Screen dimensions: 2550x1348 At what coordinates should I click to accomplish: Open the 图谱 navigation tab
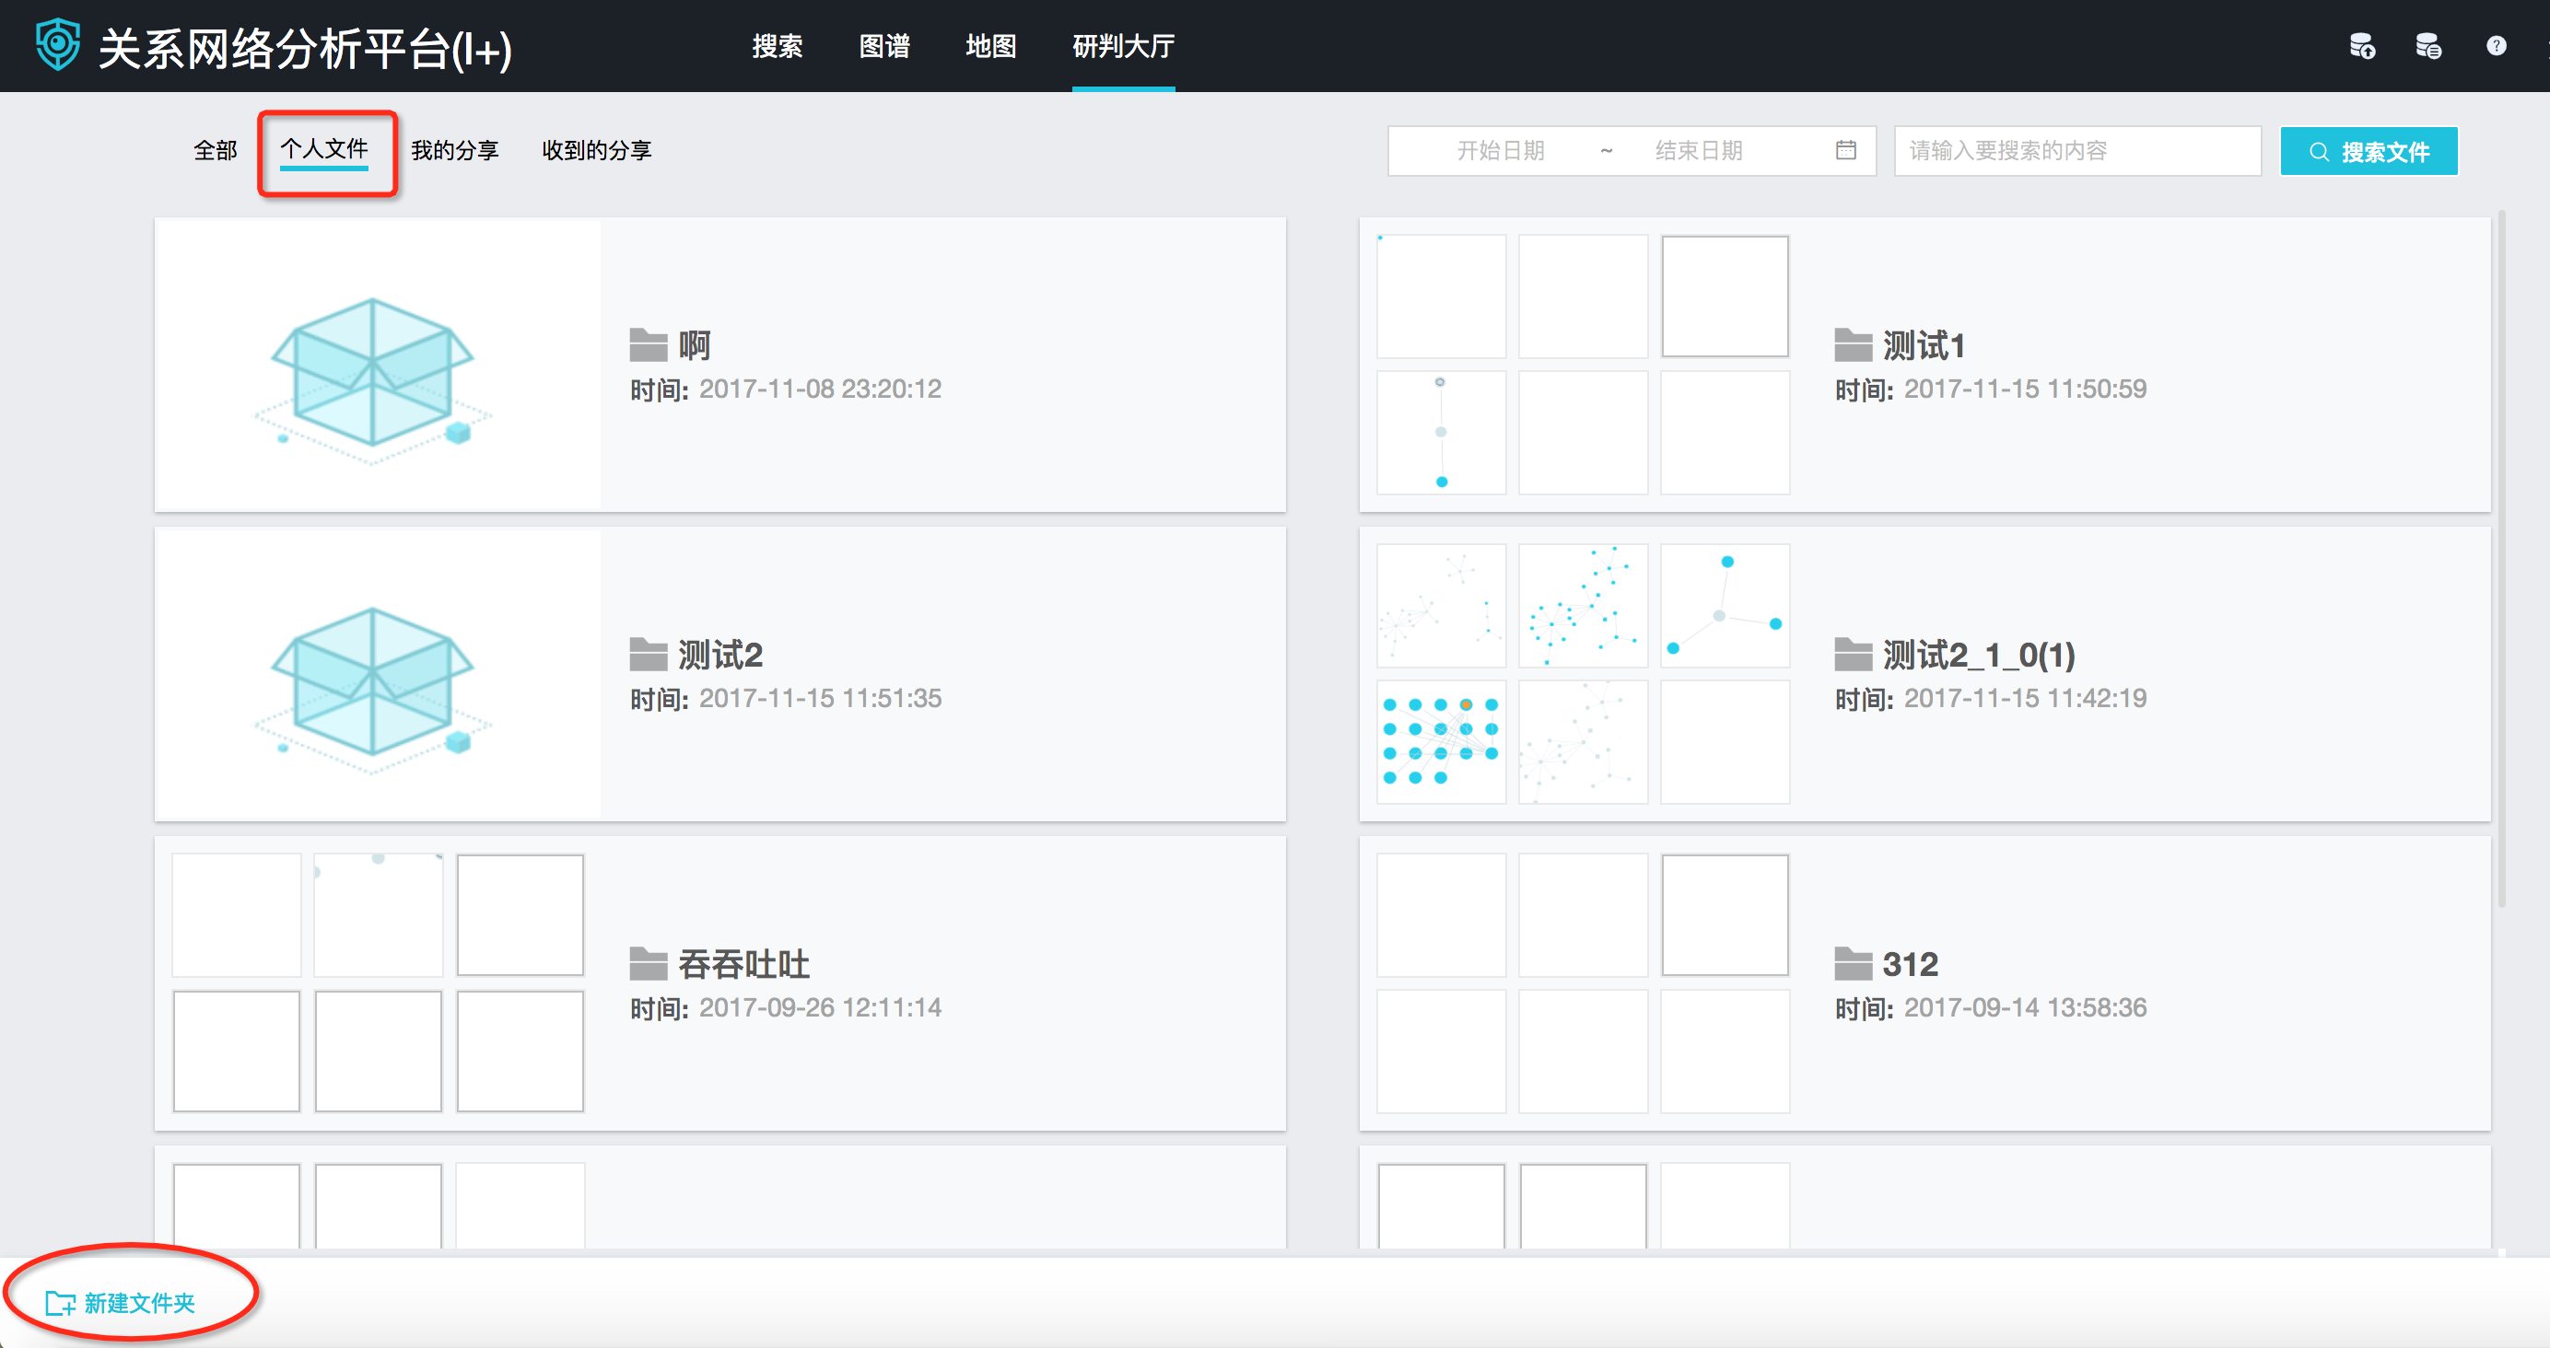tap(884, 45)
